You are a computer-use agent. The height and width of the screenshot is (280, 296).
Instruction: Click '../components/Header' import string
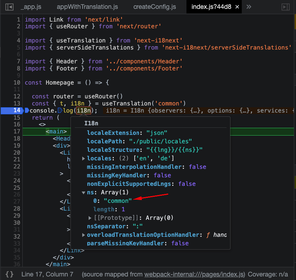[144, 62]
